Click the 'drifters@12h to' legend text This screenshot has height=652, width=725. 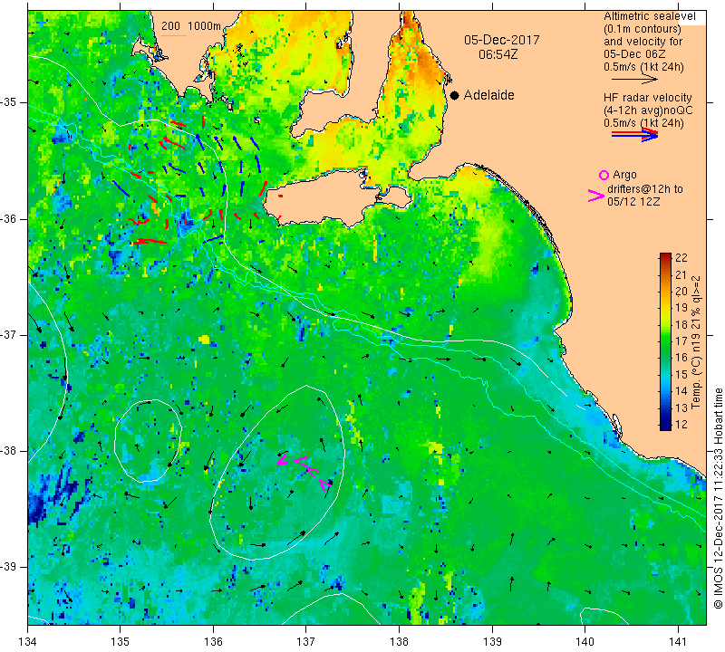tap(644, 189)
